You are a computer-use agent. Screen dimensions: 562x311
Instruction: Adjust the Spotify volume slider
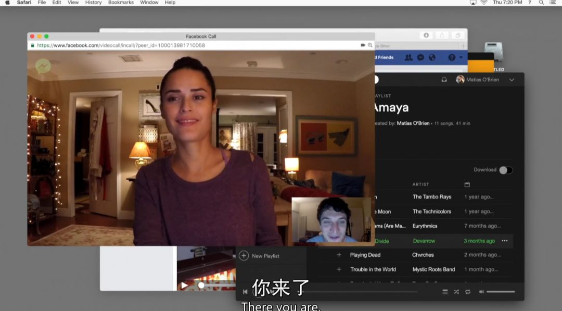[x=500, y=292]
